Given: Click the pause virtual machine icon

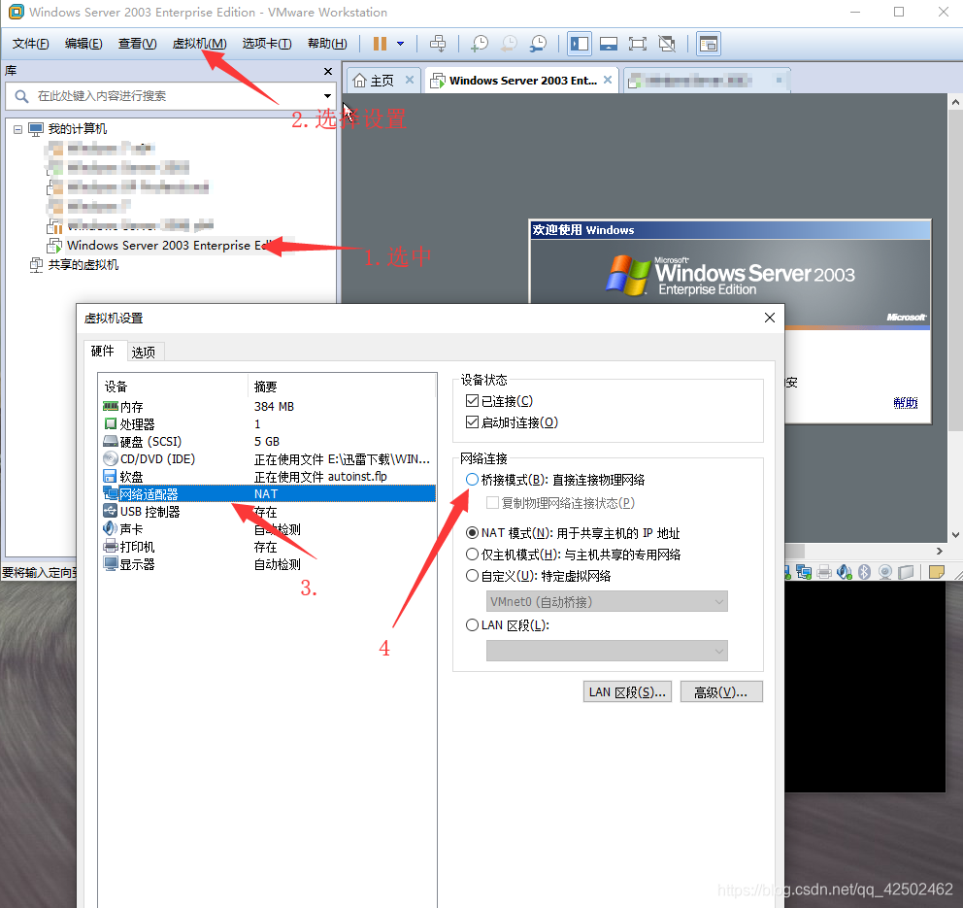Looking at the screenshot, I should (381, 44).
